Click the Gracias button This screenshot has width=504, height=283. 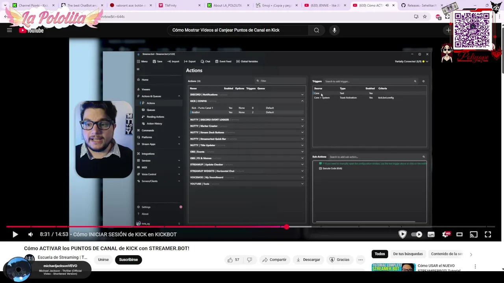[x=339, y=260]
